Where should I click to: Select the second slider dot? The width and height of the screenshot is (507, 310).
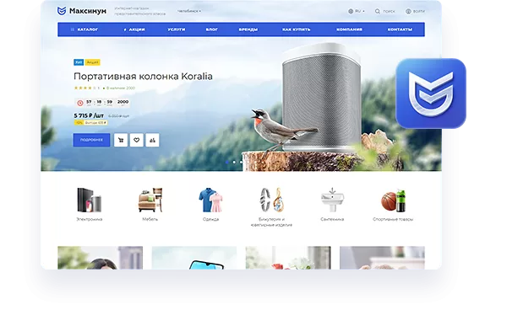point(234,162)
